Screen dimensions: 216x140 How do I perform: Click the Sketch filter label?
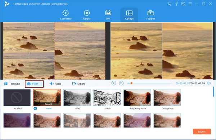point(107,108)
